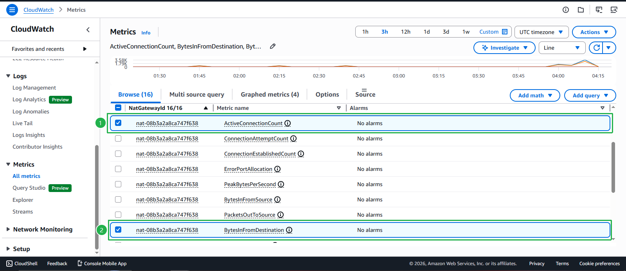Open the Line chart type dropdown
Image resolution: width=626 pixels, height=271 pixels.
click(562, 48)
